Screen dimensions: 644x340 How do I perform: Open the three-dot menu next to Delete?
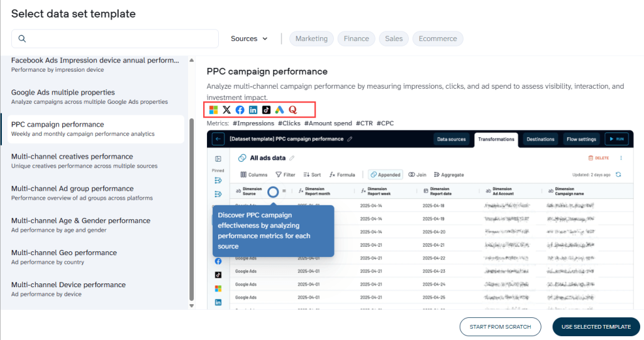click(621, 158)
